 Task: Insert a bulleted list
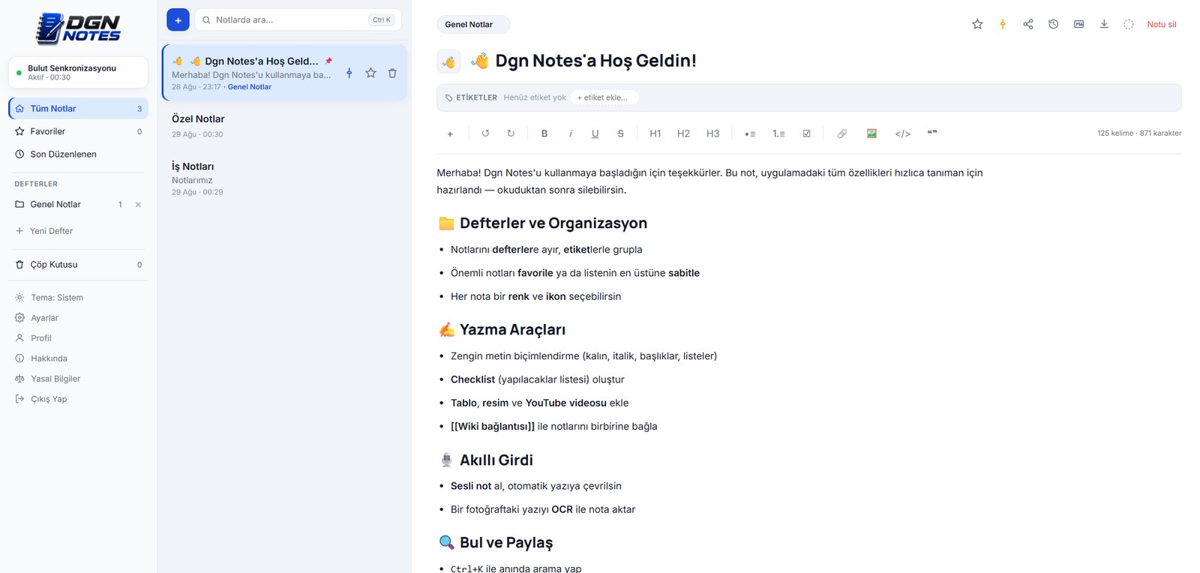tap(750, 133)
